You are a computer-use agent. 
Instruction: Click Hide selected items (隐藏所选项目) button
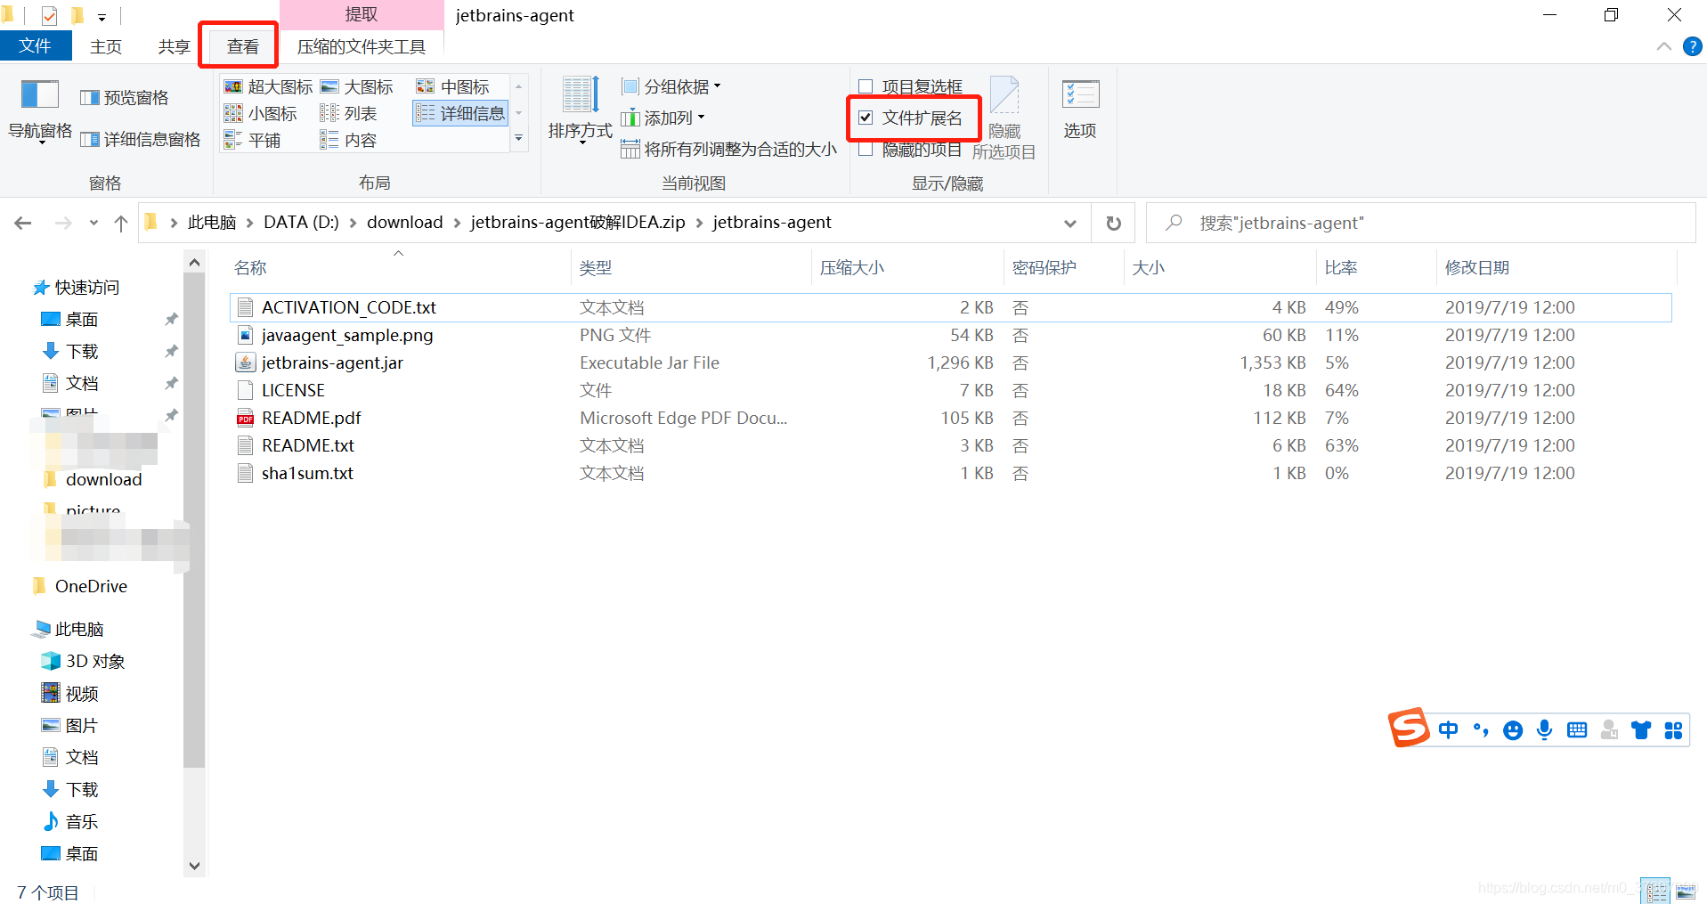(1004, 118)
